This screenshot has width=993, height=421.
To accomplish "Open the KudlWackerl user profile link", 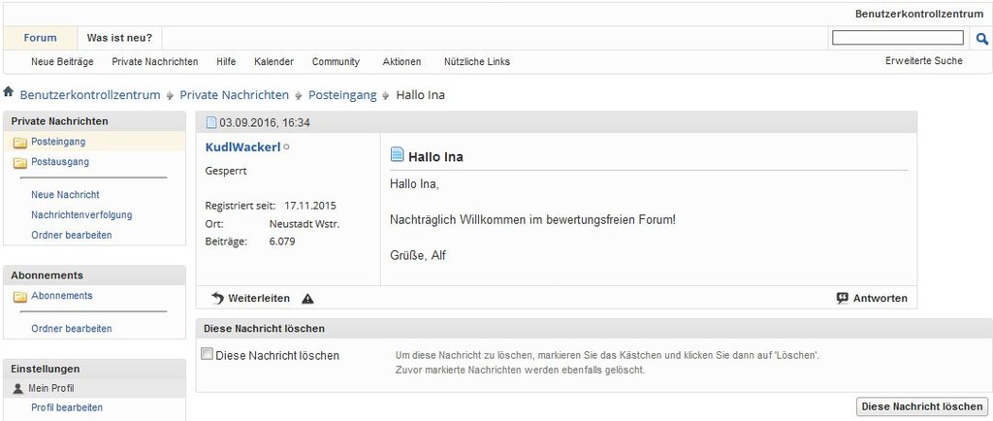I will point(242,146).
